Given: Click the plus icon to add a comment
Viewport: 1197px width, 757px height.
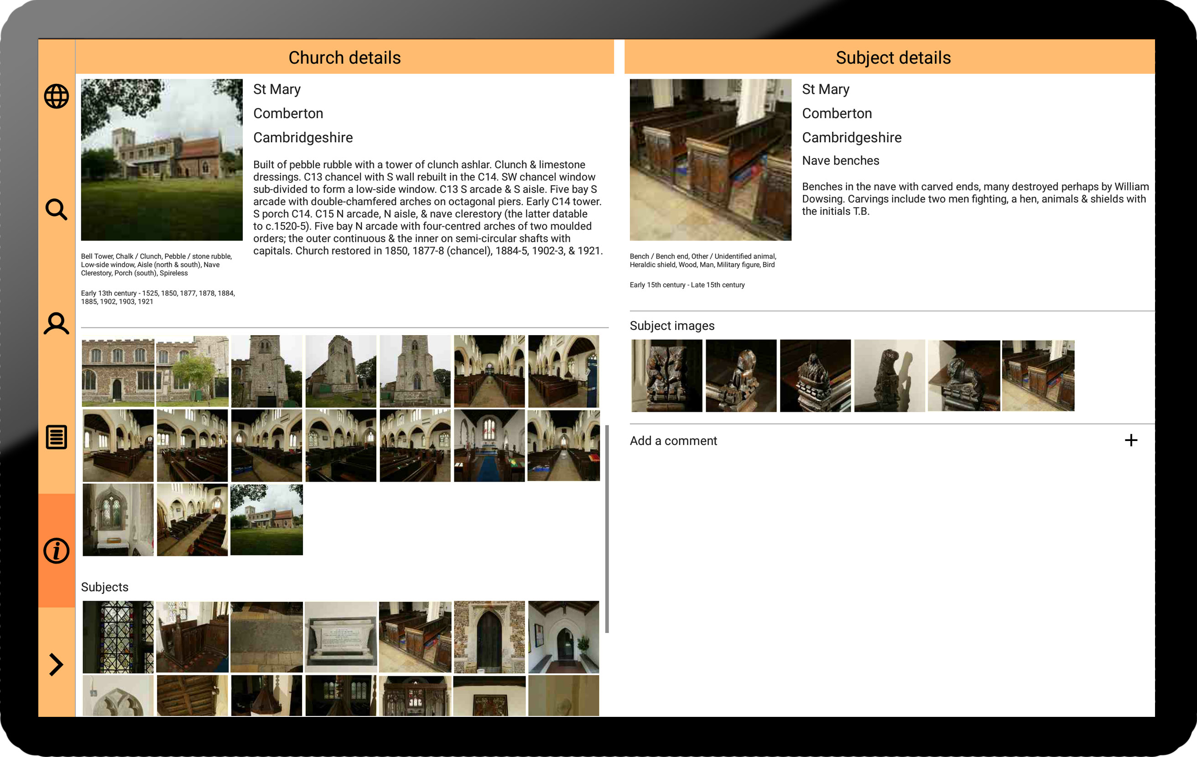Looking at the screenshot, I should tap(1131, 440).
